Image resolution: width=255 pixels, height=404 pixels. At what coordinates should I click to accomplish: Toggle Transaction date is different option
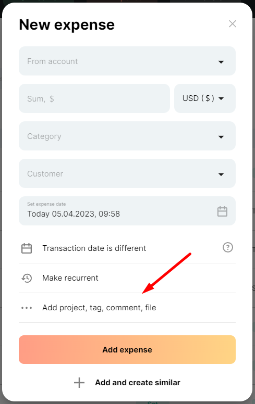(127, 248)
